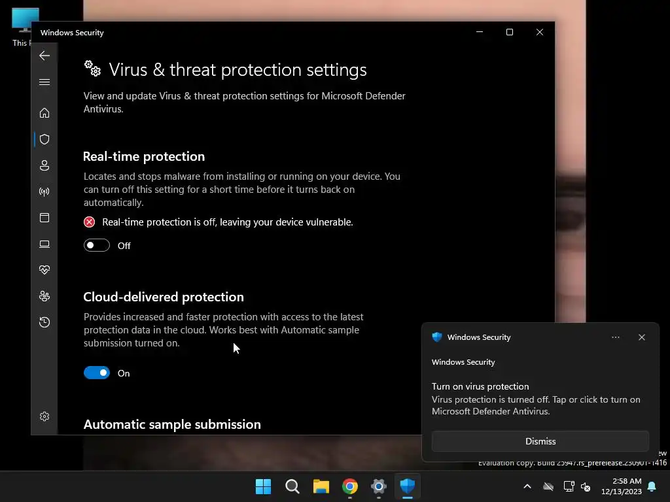Click 'Turn on virus protection' notification text
This screenshot has width=670, height=502.
(x=480, y=386)
